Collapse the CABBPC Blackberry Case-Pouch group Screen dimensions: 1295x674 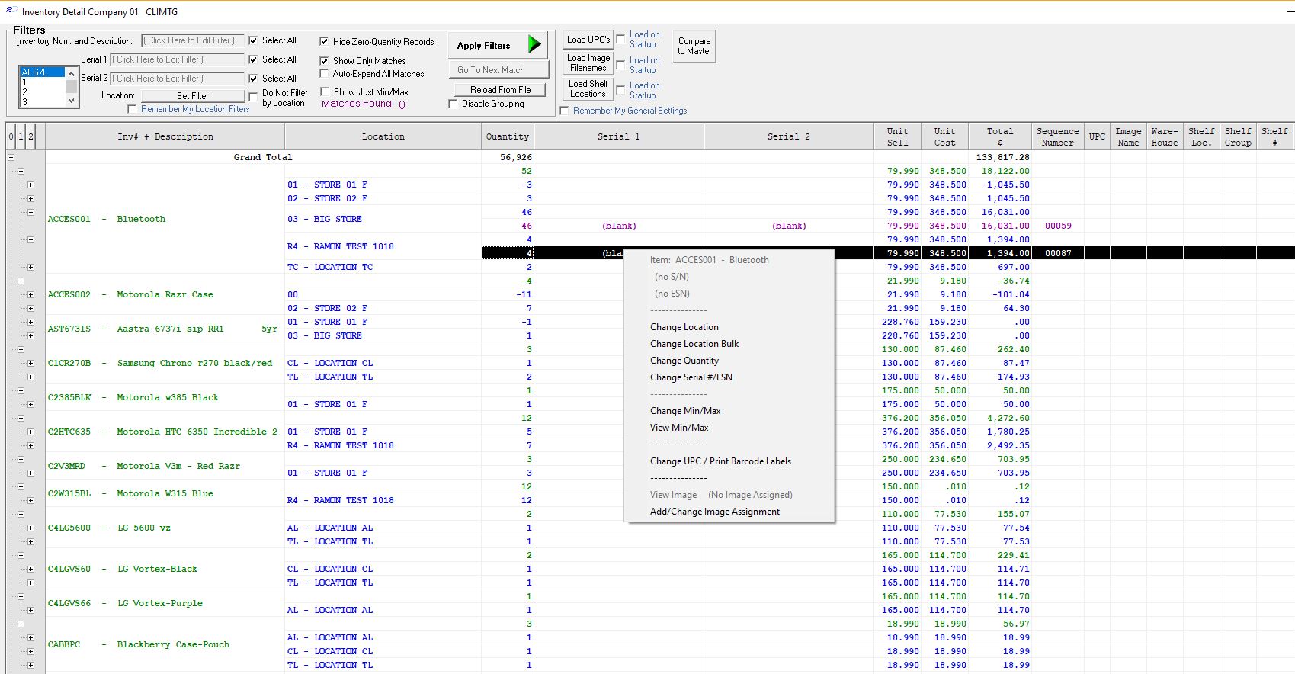[21, 624]
